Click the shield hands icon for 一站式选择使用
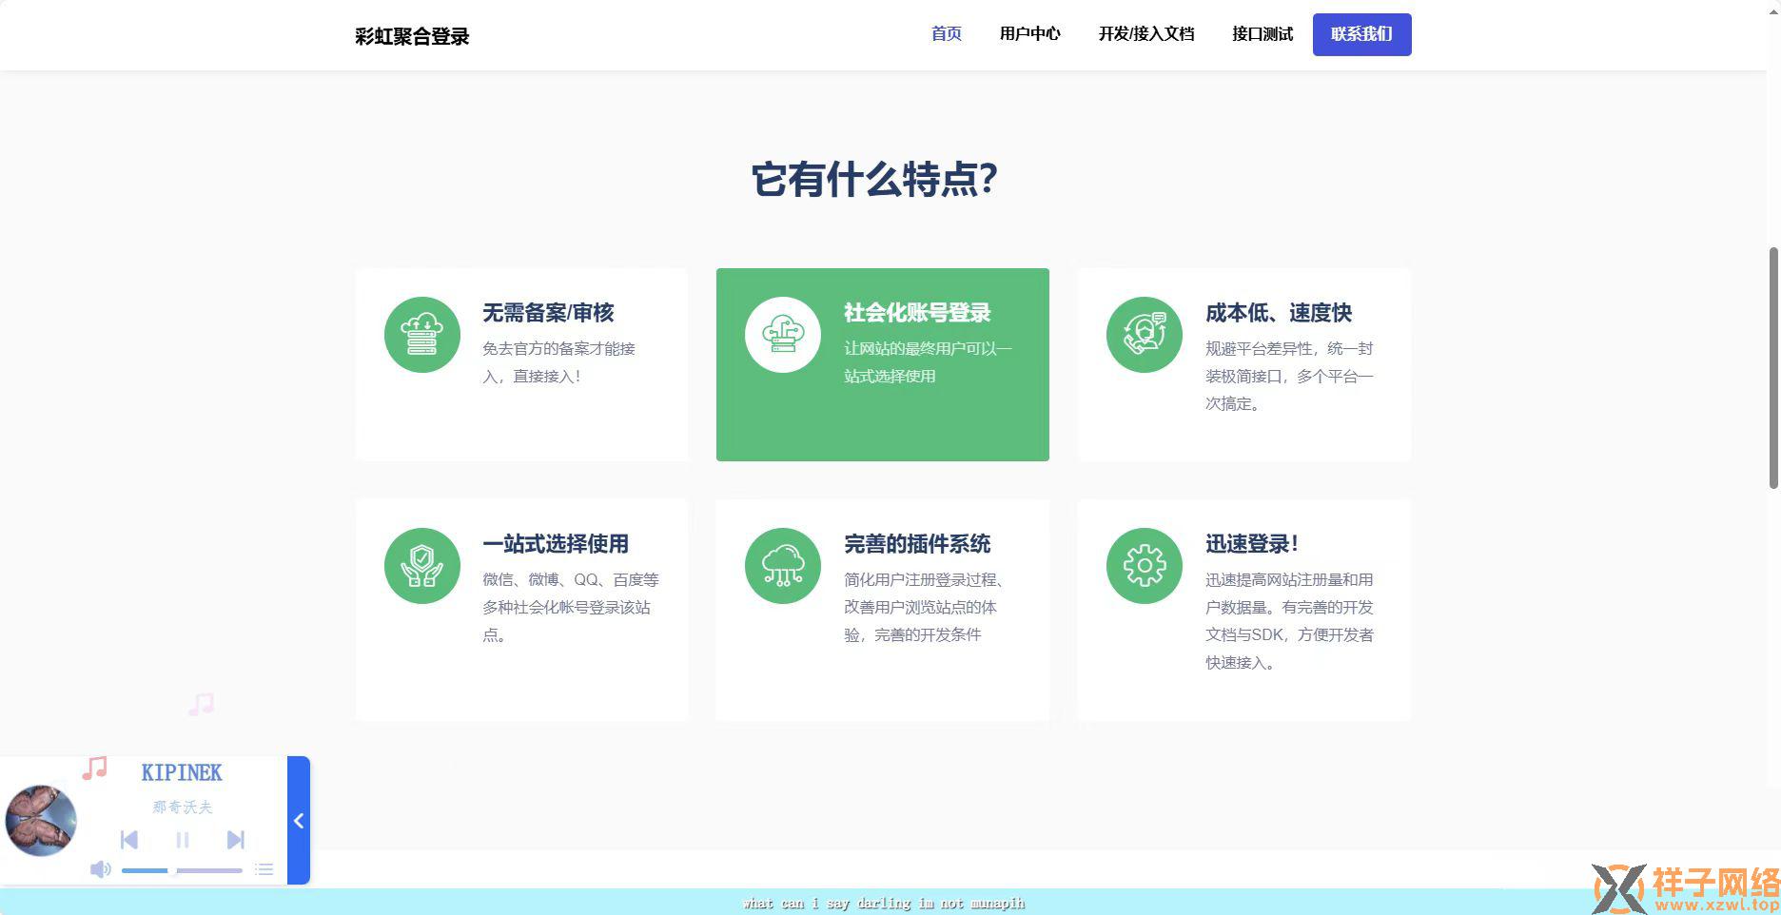The image size is (1781, 915). click(x=421, y=566)
